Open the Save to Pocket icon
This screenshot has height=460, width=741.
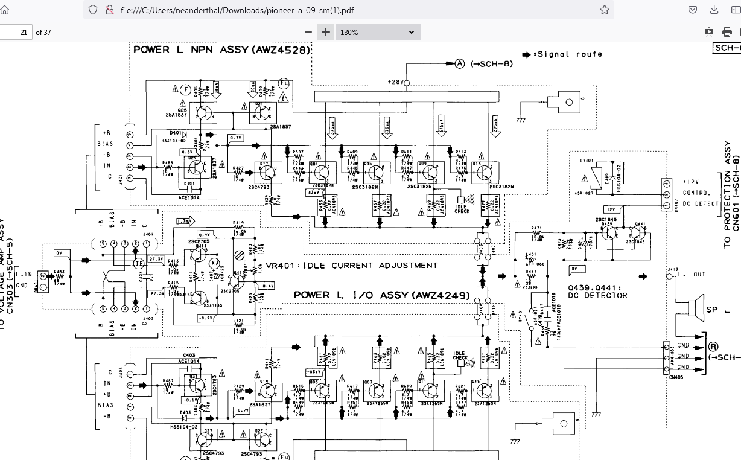(693, 10)
